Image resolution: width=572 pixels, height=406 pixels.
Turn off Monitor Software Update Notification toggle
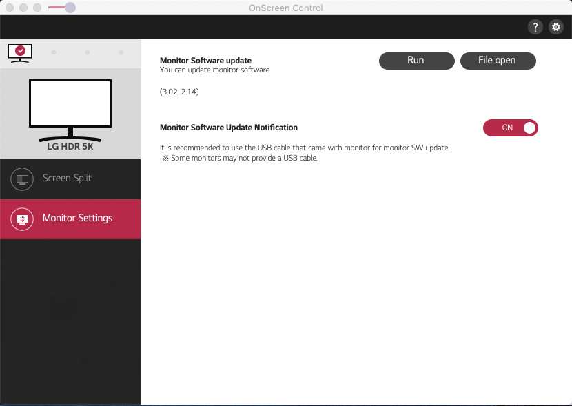[x=511, y=128]
